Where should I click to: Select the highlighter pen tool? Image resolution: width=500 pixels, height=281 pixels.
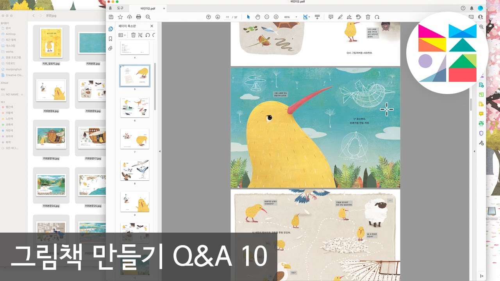tap(340, 17)
